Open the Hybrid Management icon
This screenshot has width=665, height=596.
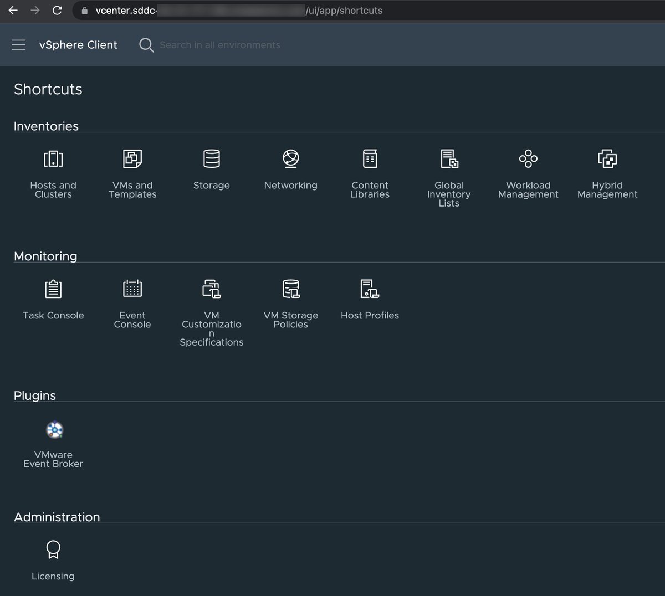pyautogui.click(x=607, y=159)
